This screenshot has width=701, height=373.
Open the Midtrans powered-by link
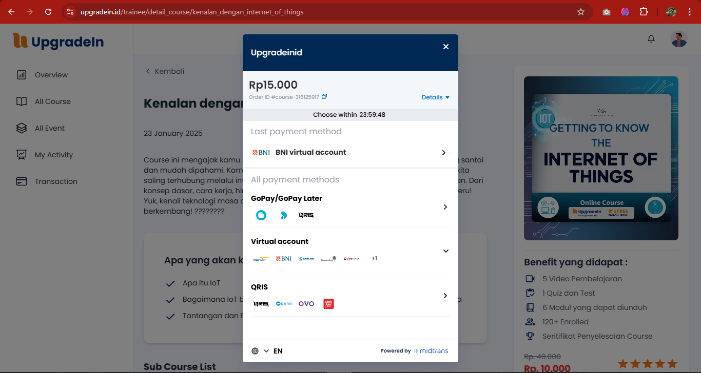[414, 351]
